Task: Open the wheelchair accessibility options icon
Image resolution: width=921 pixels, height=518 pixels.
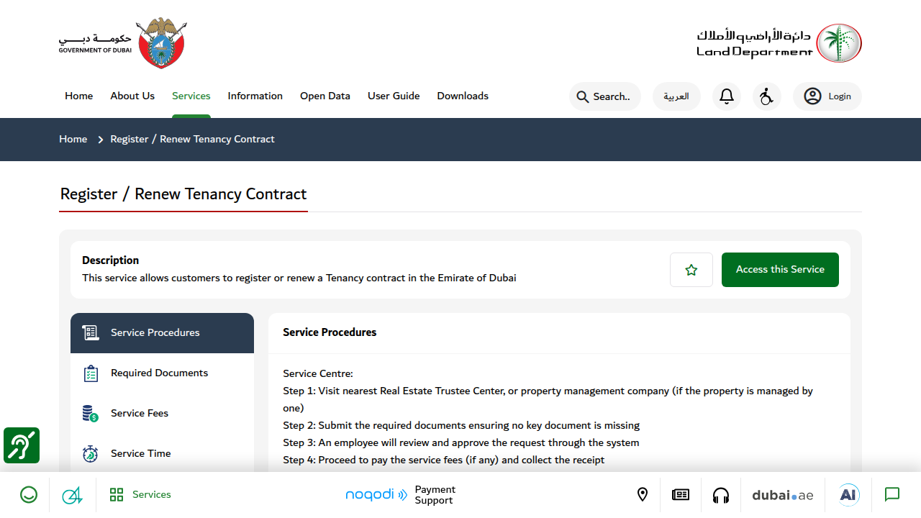Action: point(767,96)
